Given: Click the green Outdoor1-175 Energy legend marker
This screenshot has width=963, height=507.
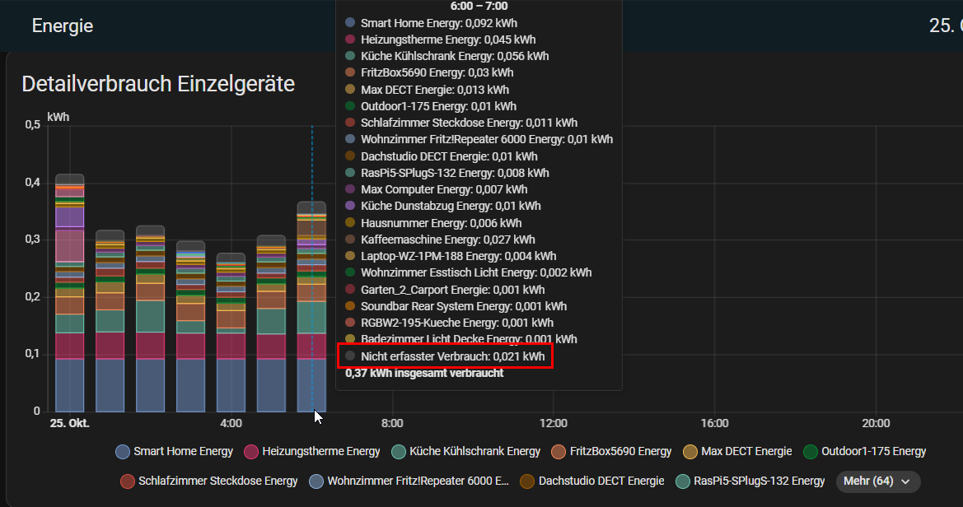Looking at the screenshot, I should [x=811, y=452].
